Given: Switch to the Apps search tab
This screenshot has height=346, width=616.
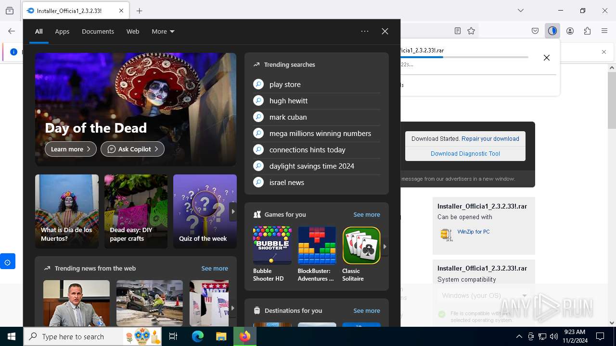Looking at the screenshot, I should (62, 31).
